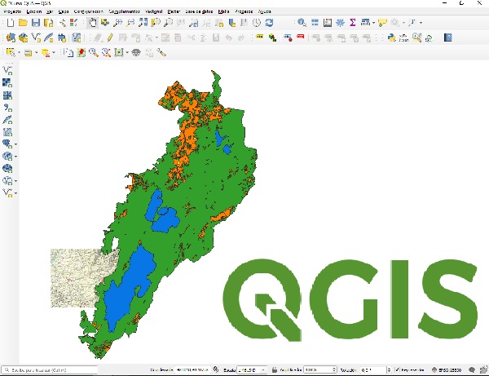Click Add Mesh Layer in the left sidebar
This screenshot has width=489, height=376.
click(x=7, y=95)
